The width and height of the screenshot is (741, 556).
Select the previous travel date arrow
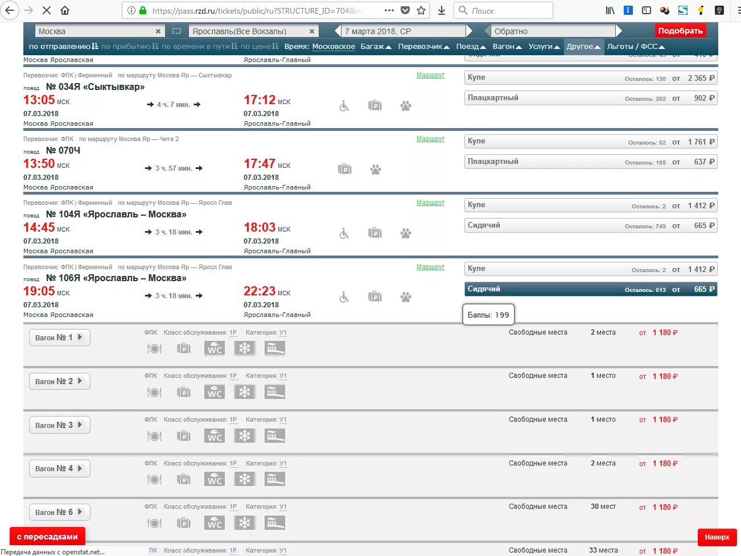(337, 31)
